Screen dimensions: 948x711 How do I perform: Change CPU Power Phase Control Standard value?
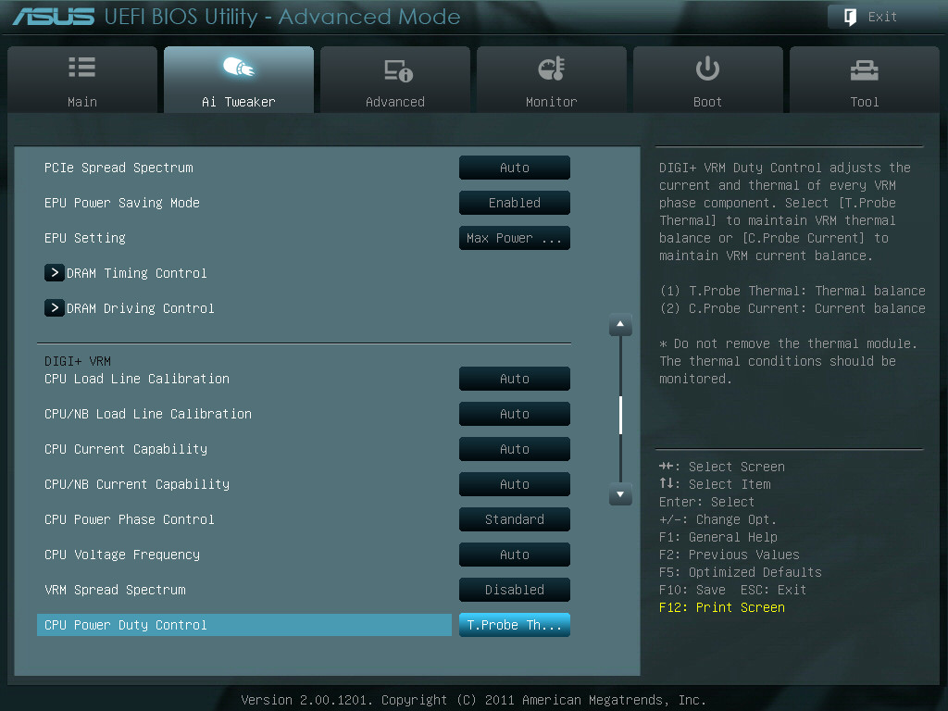pos(515,518)
